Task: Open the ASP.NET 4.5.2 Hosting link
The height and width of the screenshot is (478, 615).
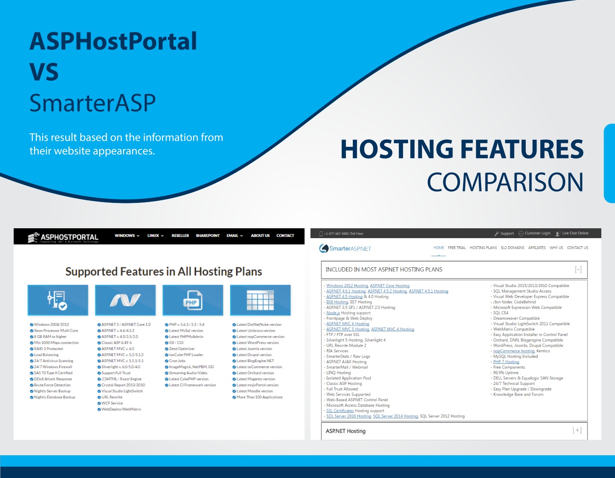Action: coord(387,291)
